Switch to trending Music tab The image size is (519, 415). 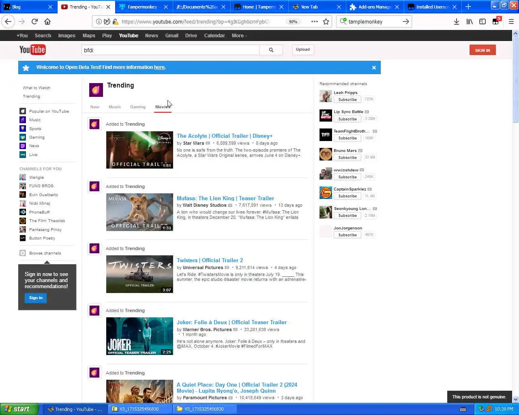(x=115, y=107)
